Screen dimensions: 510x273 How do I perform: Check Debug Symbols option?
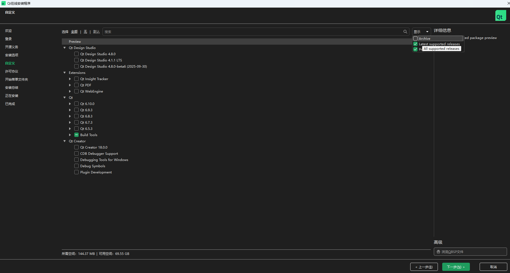point(76,166)
